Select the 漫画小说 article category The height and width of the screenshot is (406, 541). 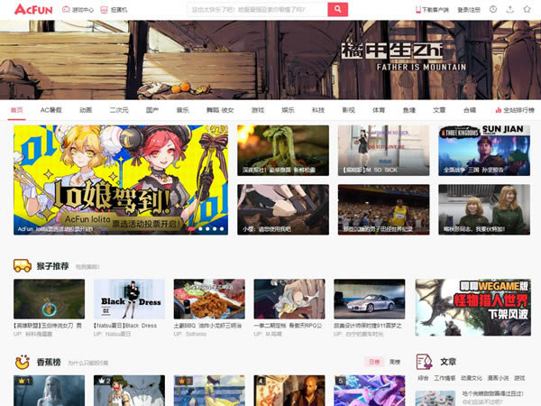click(498, 378)
